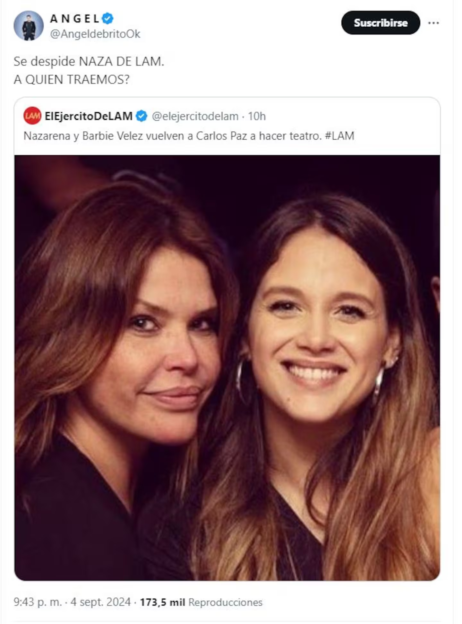This screenshot has height=624, width=462.
Task: Click the quoted tweet text about Carlos Paz
Action: (x=173, y=136)
